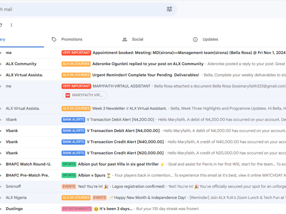This screenshot has height=214, width=286.
Task: Open V Transaction Credit Alert N20,000.00 email
Action: coord(125,153)
